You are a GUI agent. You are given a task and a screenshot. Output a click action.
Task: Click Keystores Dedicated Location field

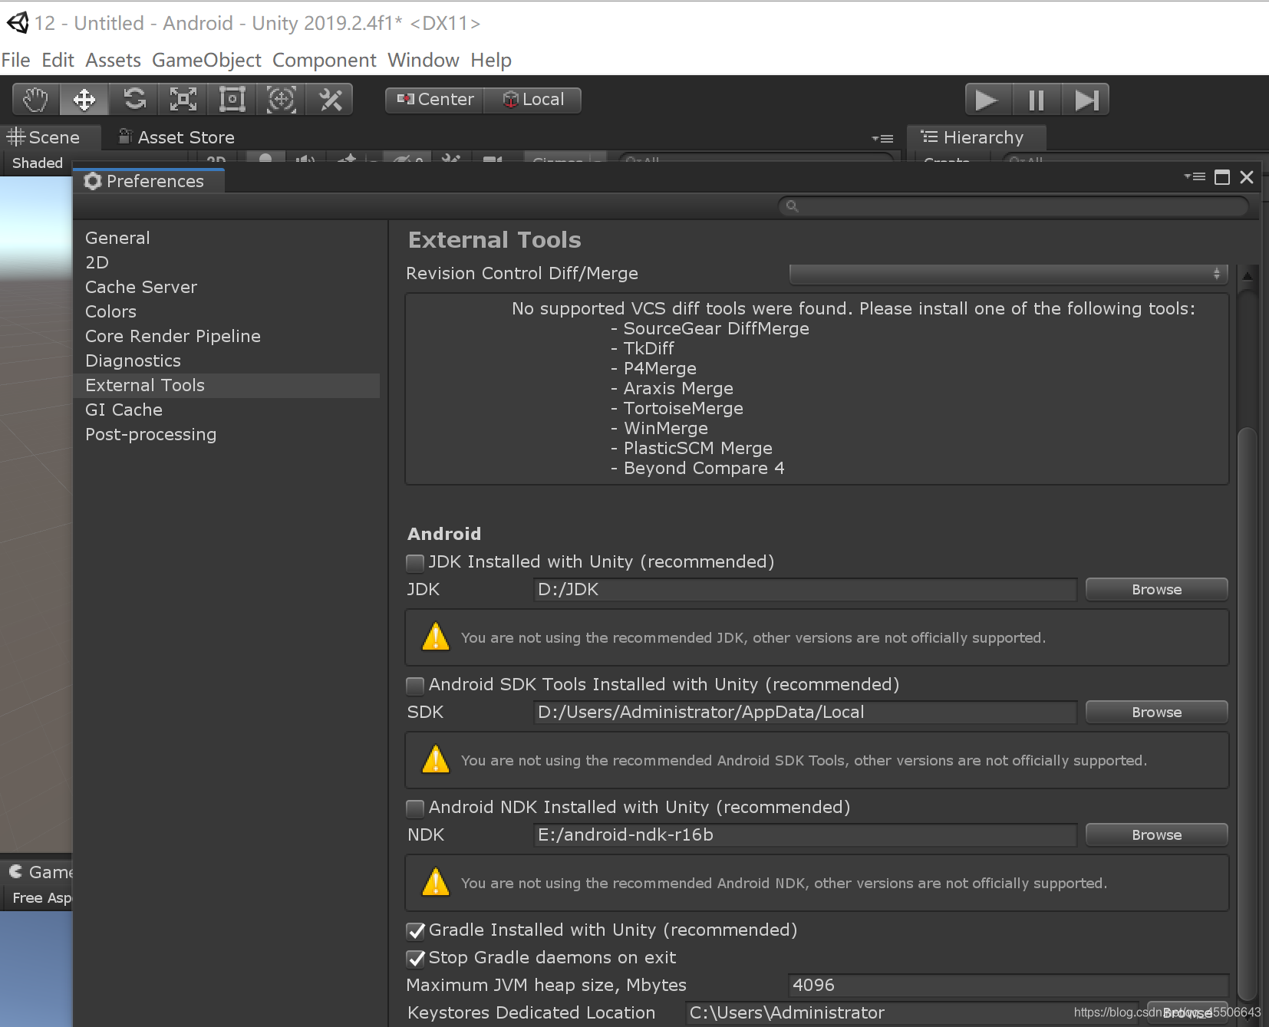[913, 1012]
